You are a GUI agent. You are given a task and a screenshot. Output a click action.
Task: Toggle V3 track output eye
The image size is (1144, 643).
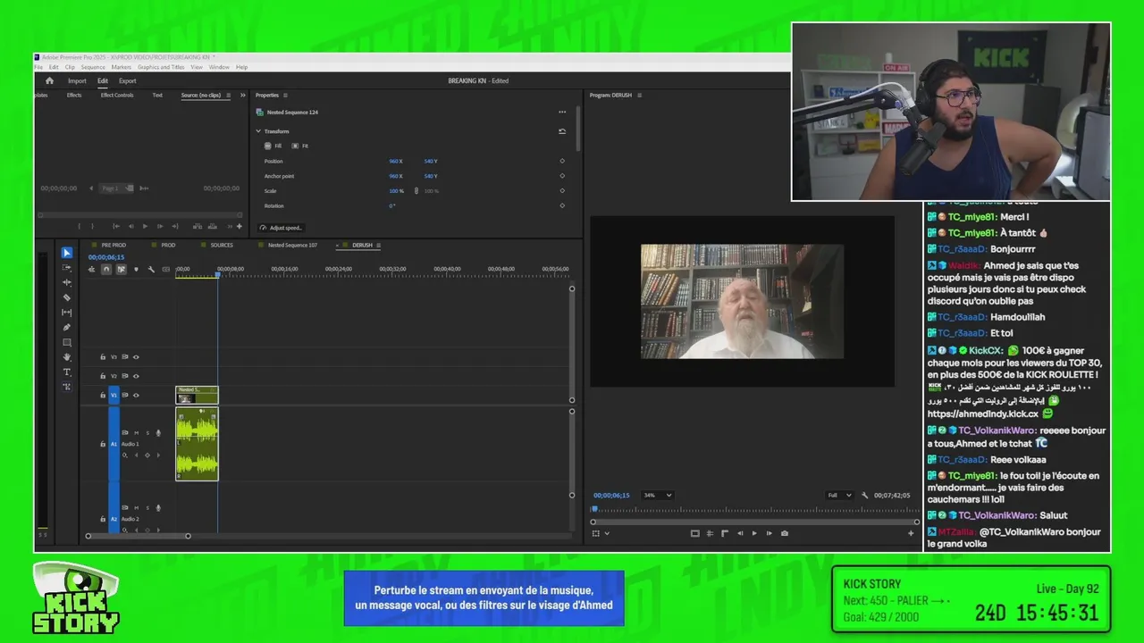click(136, 357)
